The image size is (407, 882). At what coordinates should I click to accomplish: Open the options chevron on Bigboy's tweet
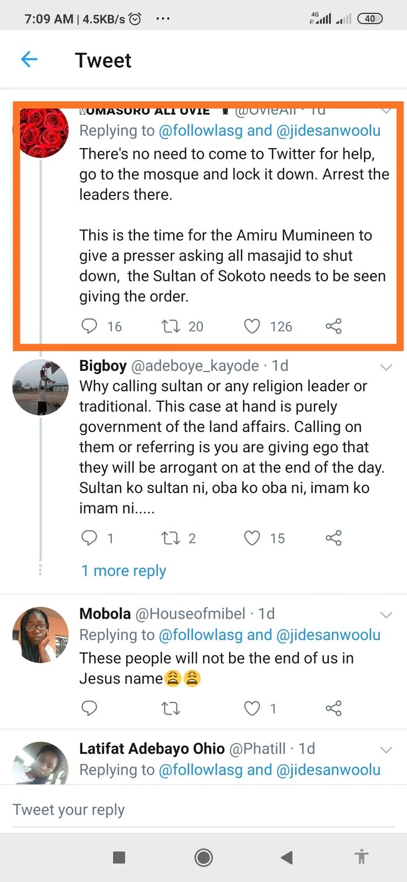[x=386, y=367]
